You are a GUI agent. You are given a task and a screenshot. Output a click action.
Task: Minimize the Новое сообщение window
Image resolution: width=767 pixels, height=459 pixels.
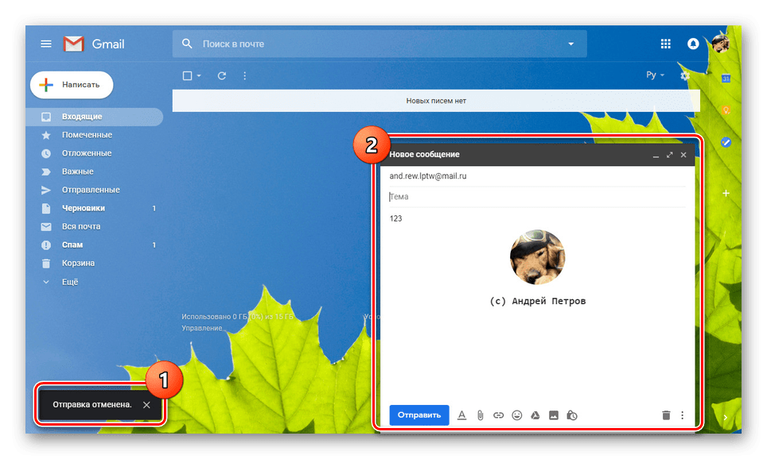pos(656,156)
